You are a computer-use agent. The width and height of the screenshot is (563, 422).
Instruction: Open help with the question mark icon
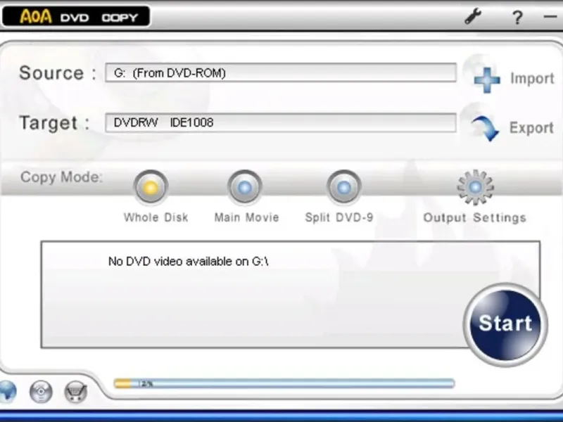coord(517,17)
